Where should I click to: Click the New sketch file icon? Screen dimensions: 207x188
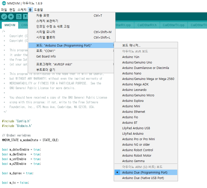19,17
